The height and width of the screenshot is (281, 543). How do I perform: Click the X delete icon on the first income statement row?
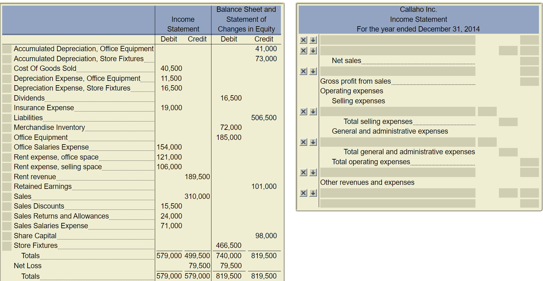pyautogui.click(x=303, y=40)
